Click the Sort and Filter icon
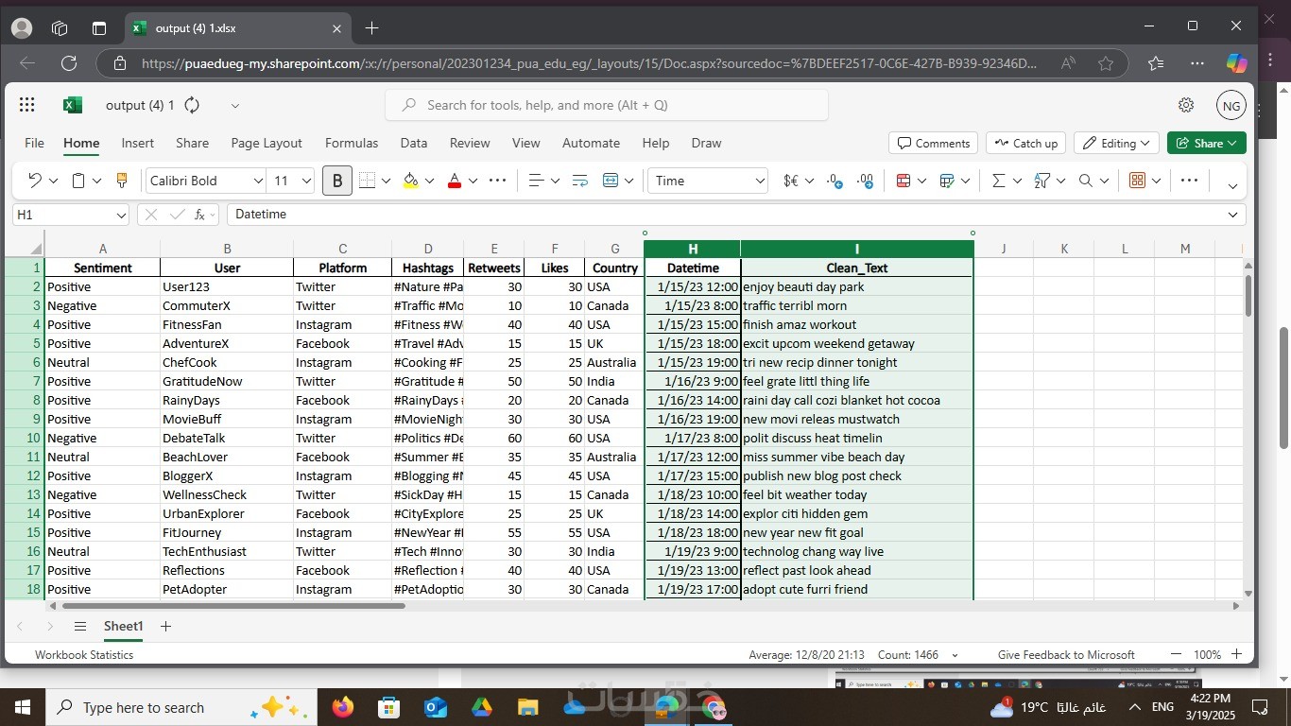The height and width of the screenshot is (726, 1291). pos(1042,181)
